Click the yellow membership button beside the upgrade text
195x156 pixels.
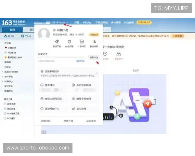(94, 34)
